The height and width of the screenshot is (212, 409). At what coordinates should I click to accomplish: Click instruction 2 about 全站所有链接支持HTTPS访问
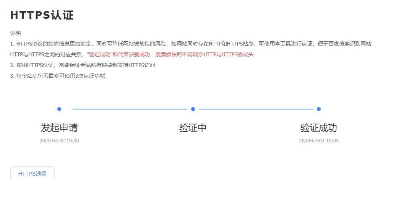click(83, 65)
